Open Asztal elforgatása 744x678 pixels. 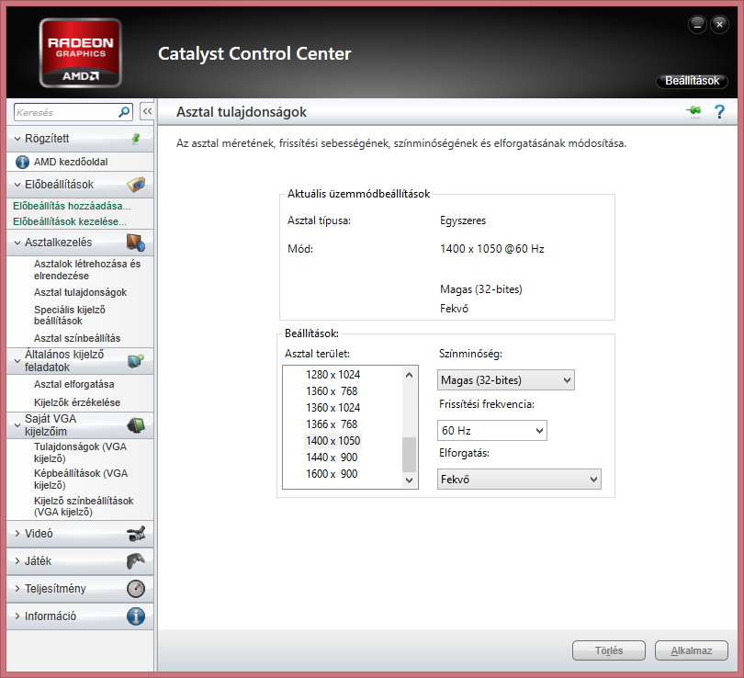click(x=74, y=384)
